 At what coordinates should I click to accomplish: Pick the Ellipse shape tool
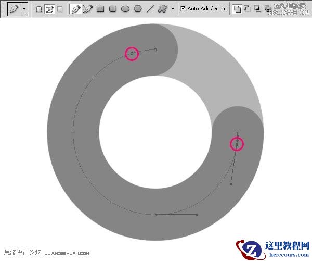coord(125,9)
